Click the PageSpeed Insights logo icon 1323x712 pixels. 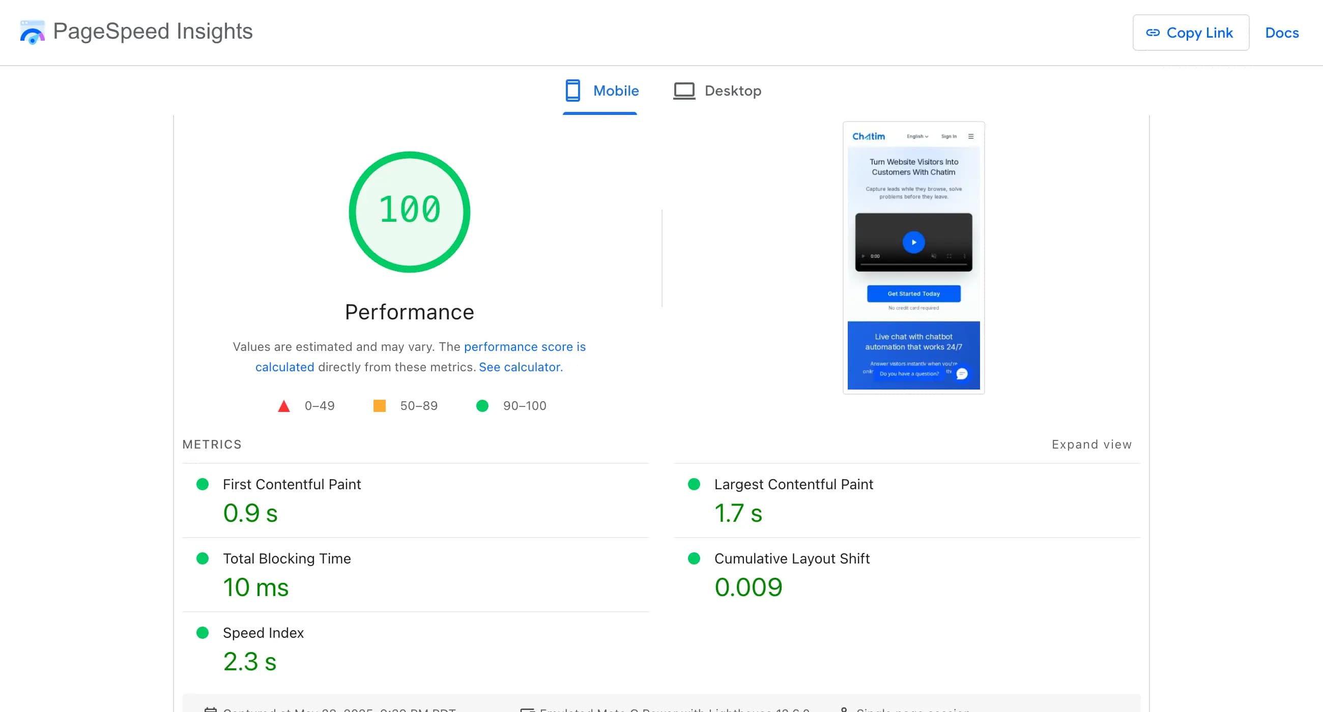click(32, 33)
